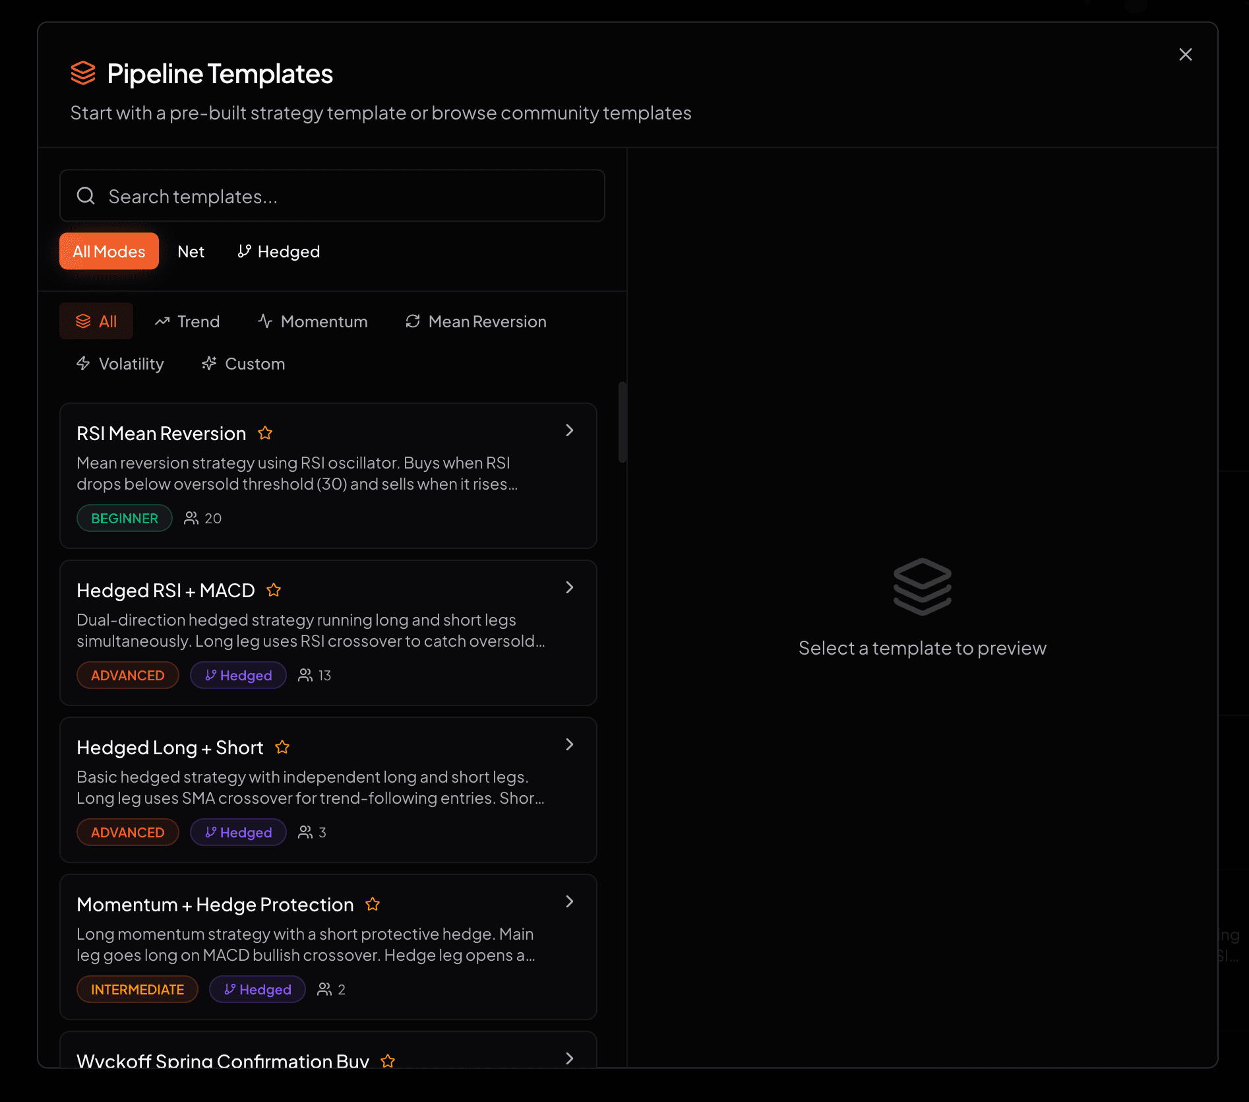Filter templates by Hedged mode
This screenshot has width=1249, height=1102.
(x=278, y=251)
